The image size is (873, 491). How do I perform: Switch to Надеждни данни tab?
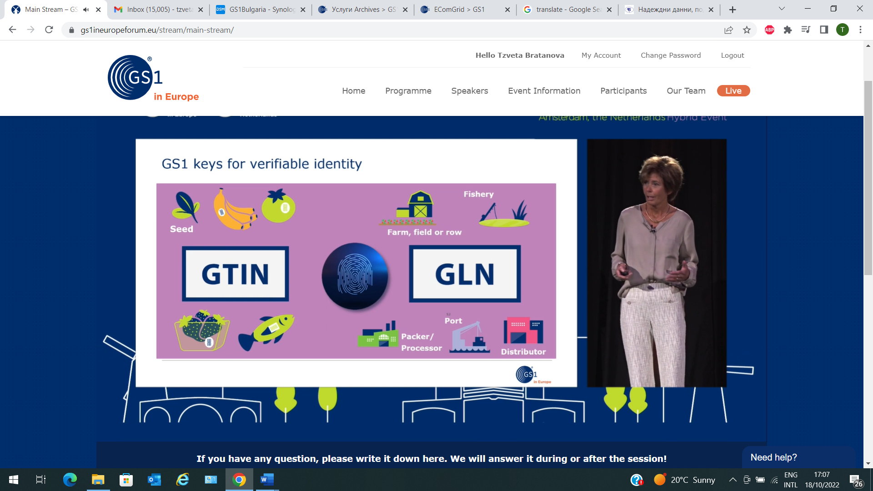(x=669, y=10)
